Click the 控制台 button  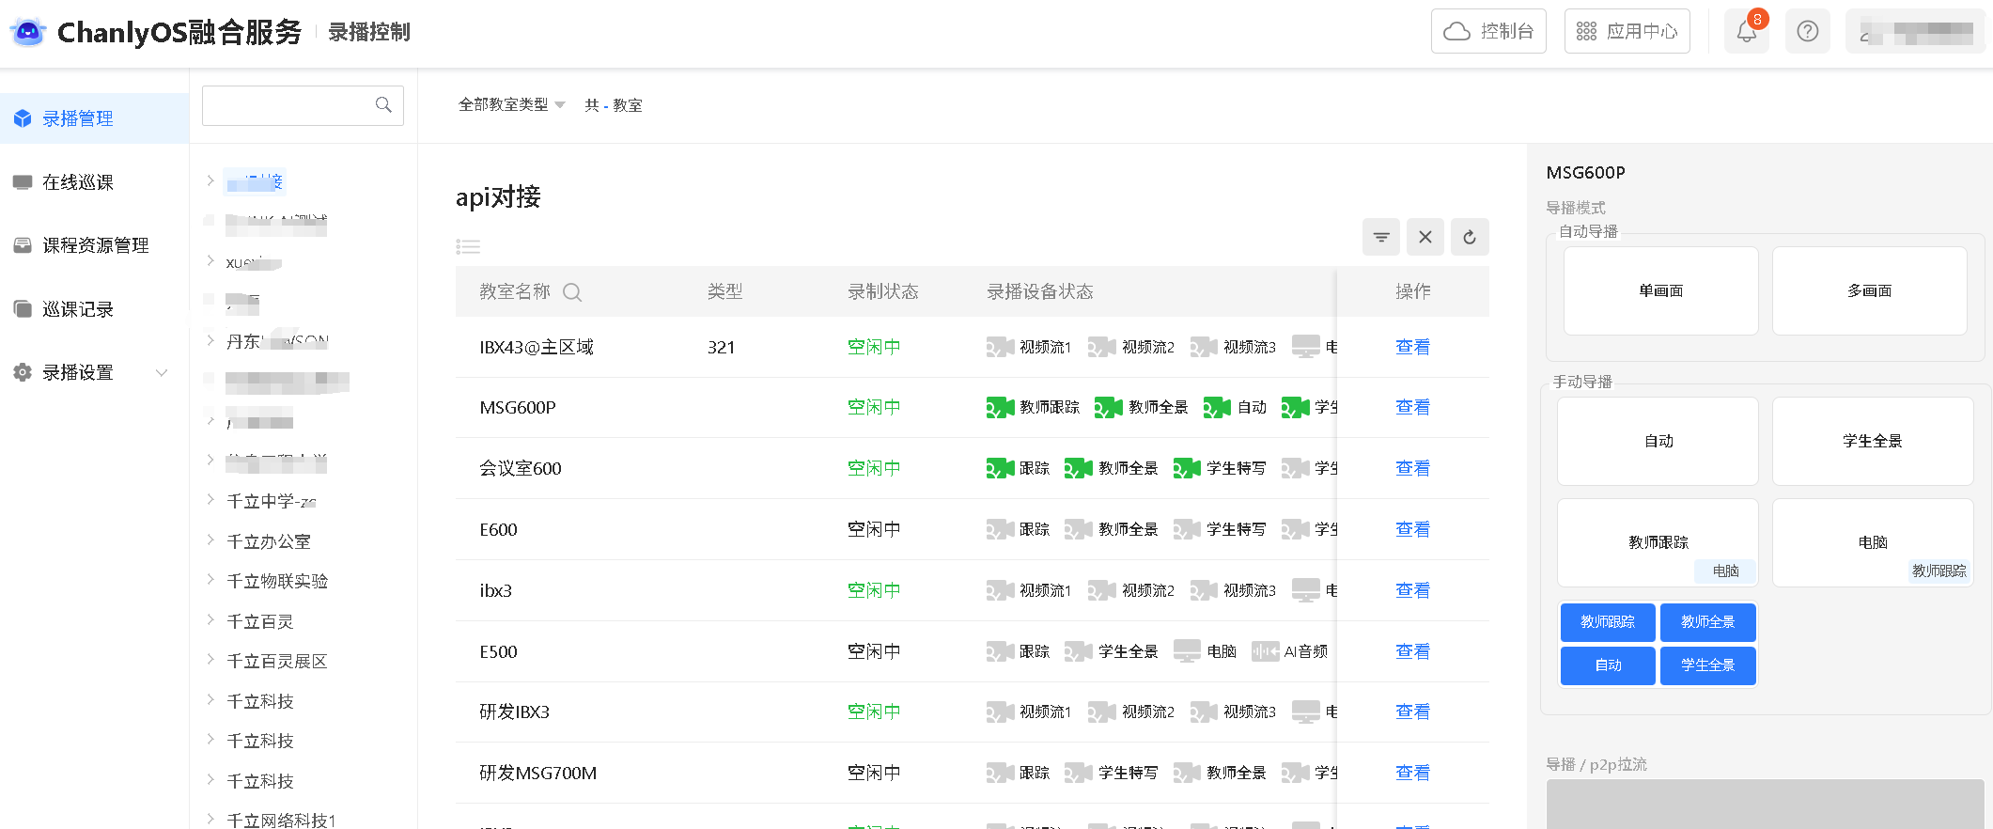(x=1488, y=32)
